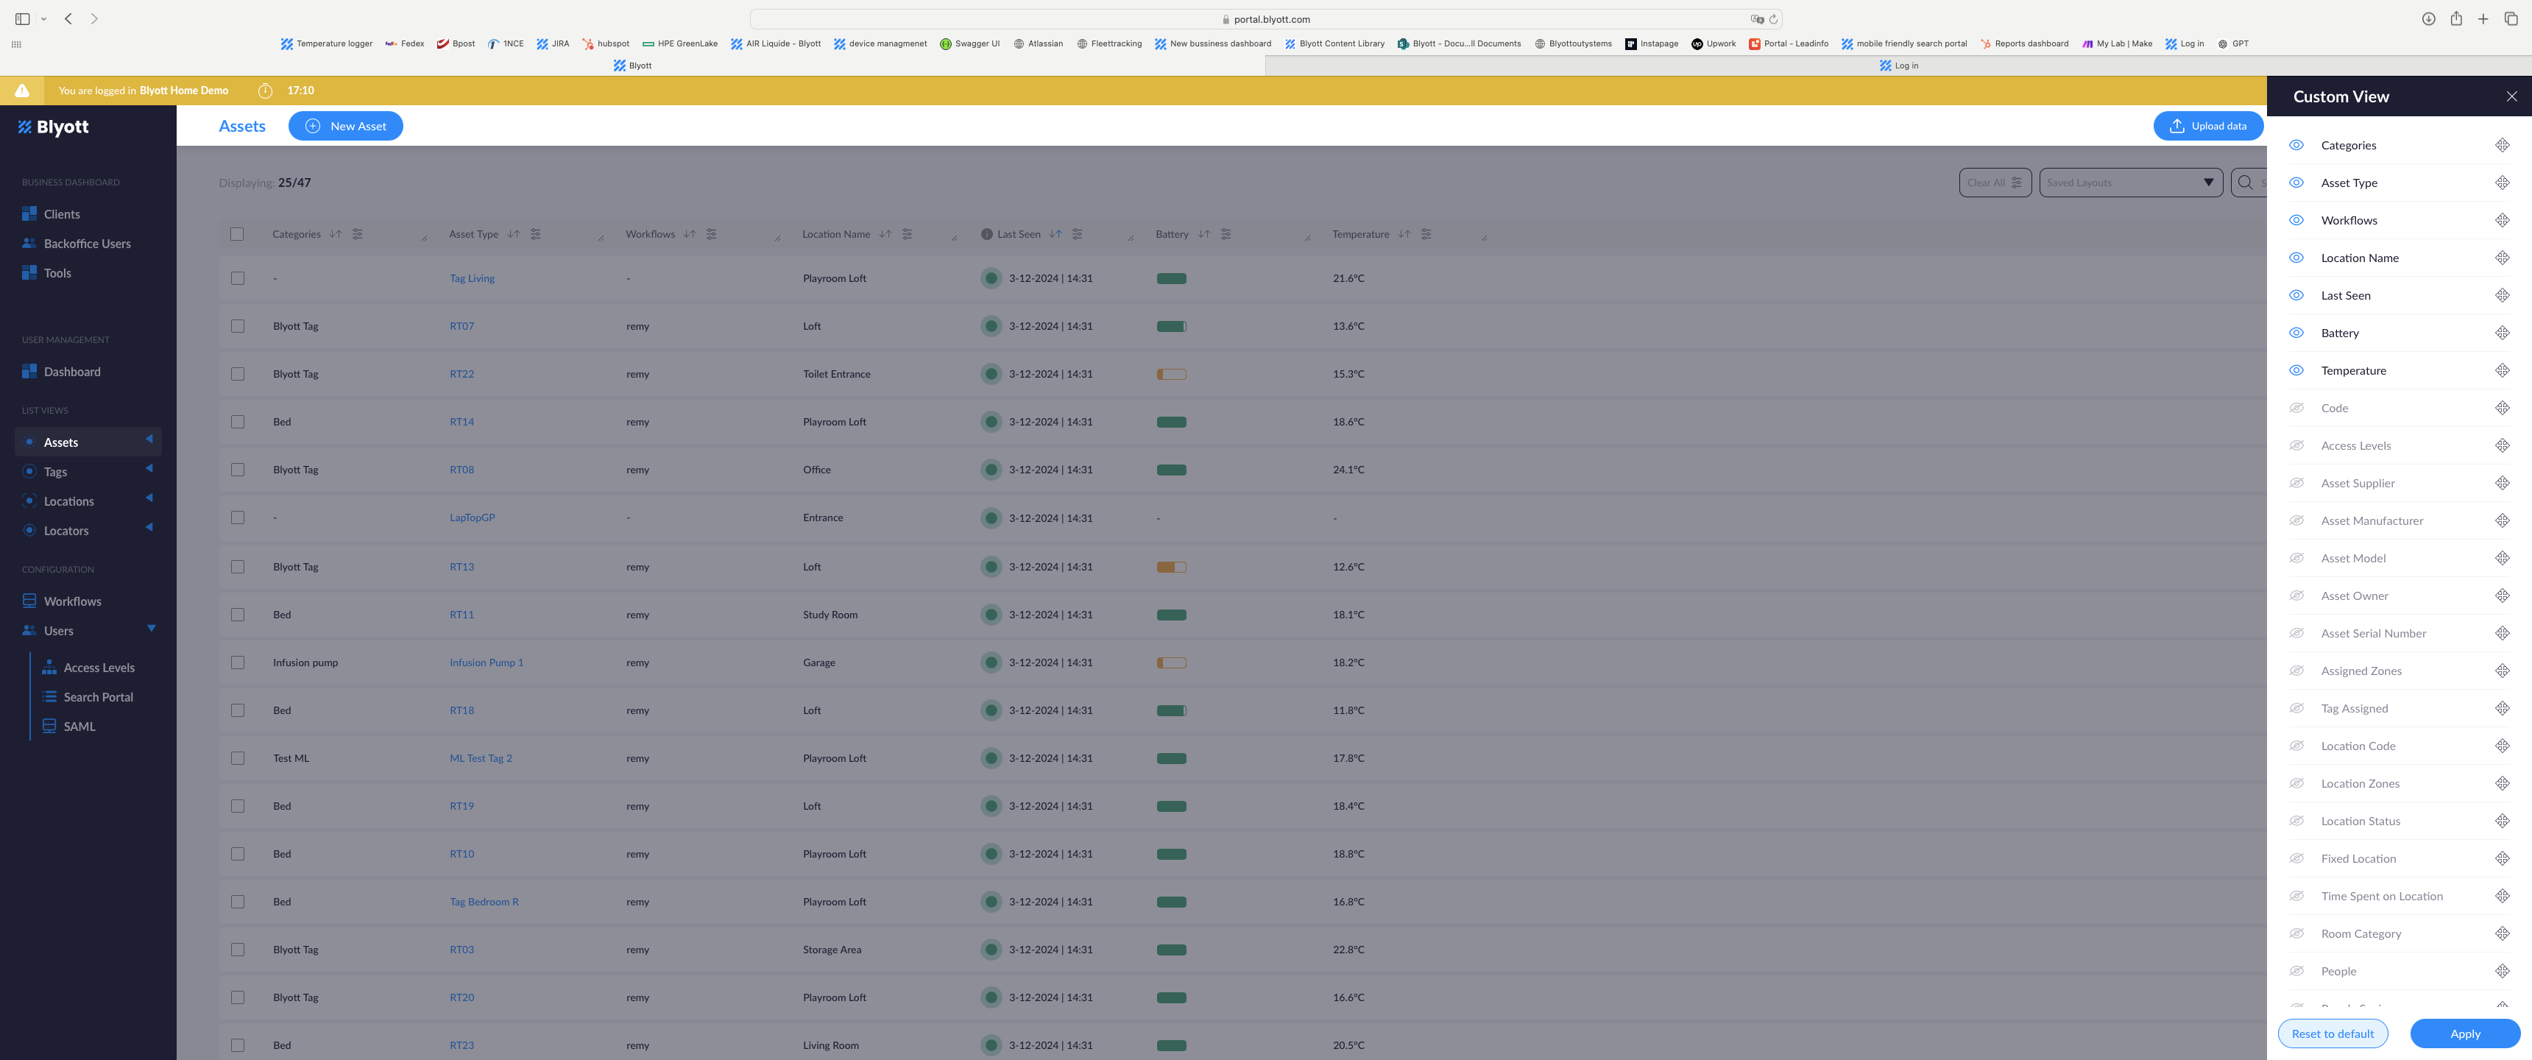The image size is (2532, 1060).
Task: Open filter icon on Location Name column
Action: pyautogui.click(x=908, y=234)
